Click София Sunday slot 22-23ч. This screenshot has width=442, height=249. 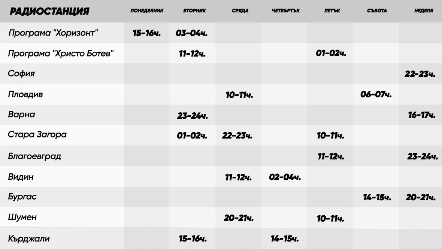420,74
